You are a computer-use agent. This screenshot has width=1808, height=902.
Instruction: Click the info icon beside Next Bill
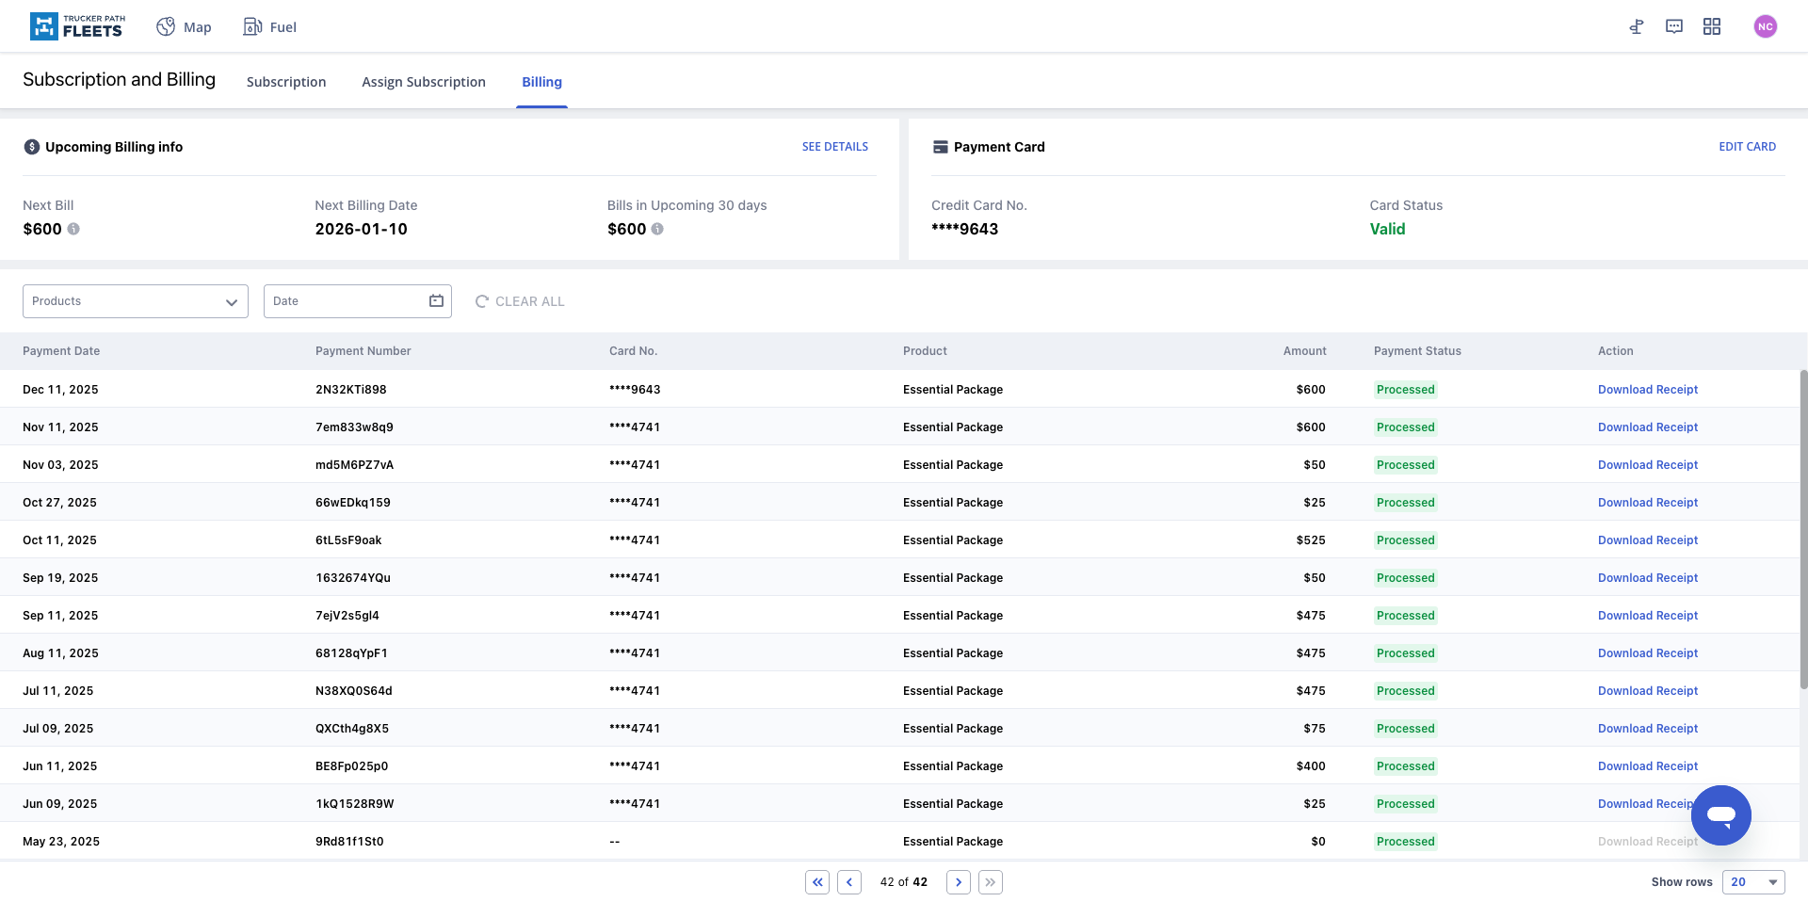pyautogui.click(x=73, y=229)
